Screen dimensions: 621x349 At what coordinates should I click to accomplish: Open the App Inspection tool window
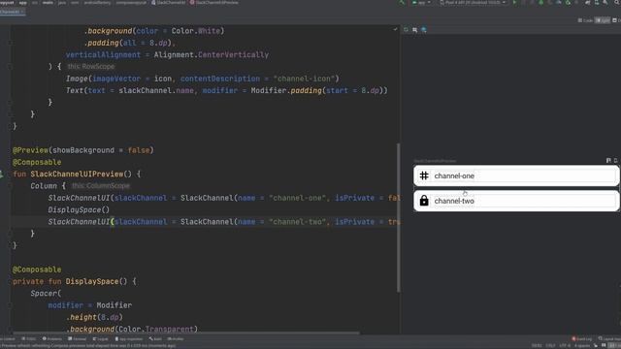pos(129,339)
